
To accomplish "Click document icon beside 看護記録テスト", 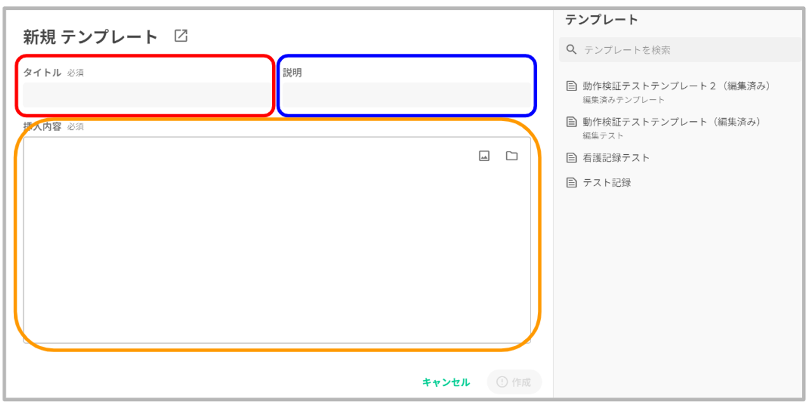I will point(571,158).
